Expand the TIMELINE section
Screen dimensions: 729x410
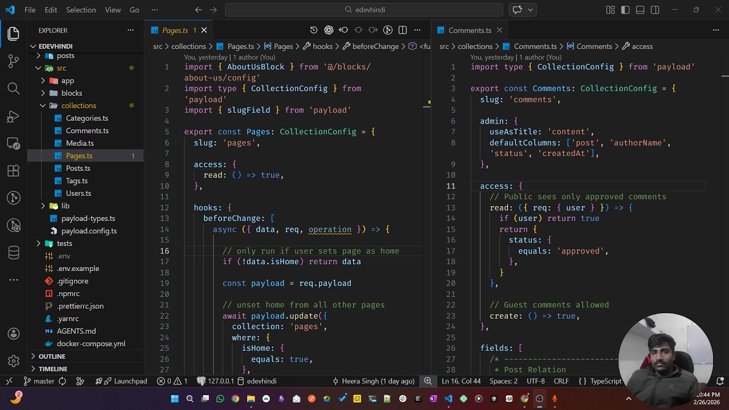pos(85,369)
